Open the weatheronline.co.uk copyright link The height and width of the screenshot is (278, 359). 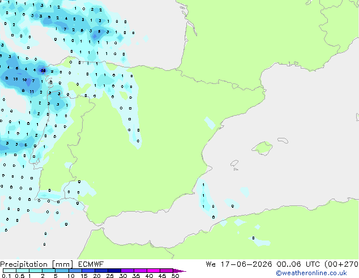point(311,273)
